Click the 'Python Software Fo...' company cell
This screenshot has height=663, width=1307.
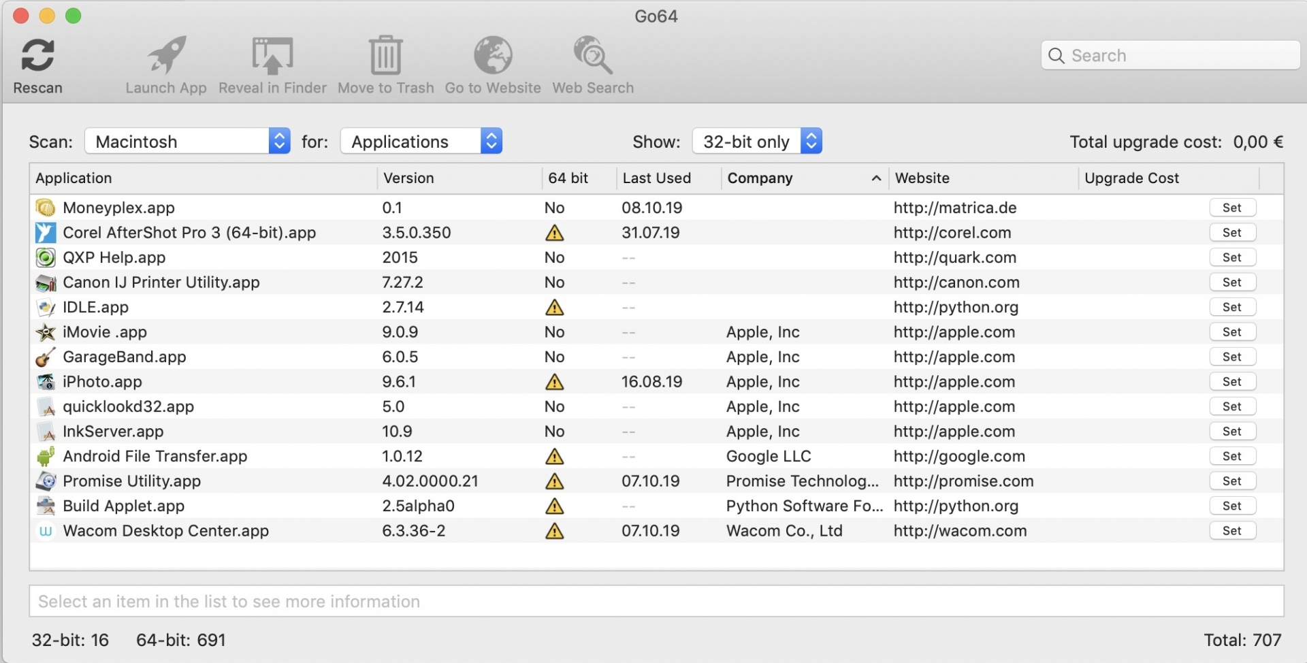click(805, 506)
